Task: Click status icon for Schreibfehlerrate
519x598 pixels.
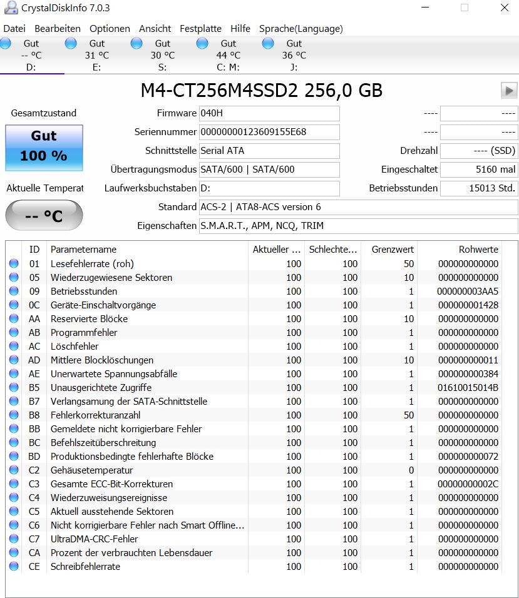Action: (x=14, y=566)
